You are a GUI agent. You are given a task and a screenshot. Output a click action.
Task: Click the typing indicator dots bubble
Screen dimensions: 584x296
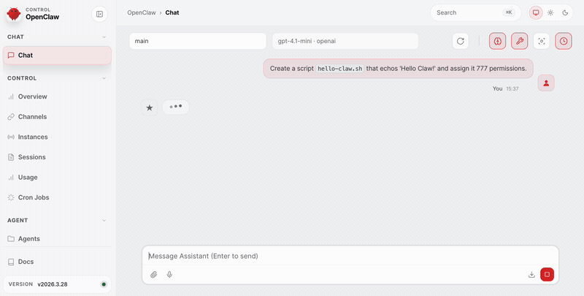pyautogui.click(x=176, y=107)
